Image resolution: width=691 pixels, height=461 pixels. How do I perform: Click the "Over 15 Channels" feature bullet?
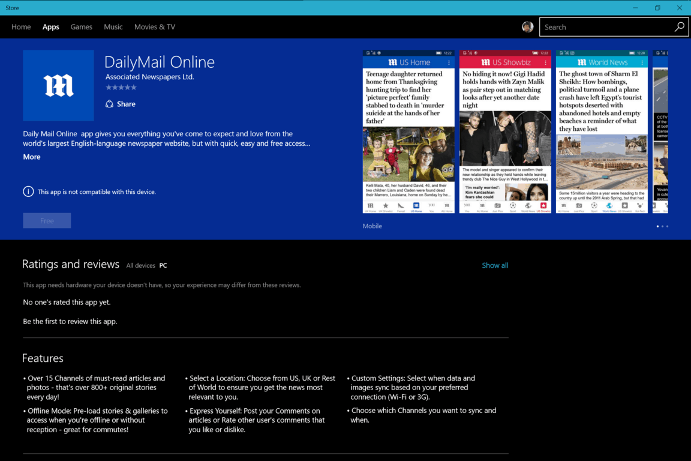pos(94,387)
